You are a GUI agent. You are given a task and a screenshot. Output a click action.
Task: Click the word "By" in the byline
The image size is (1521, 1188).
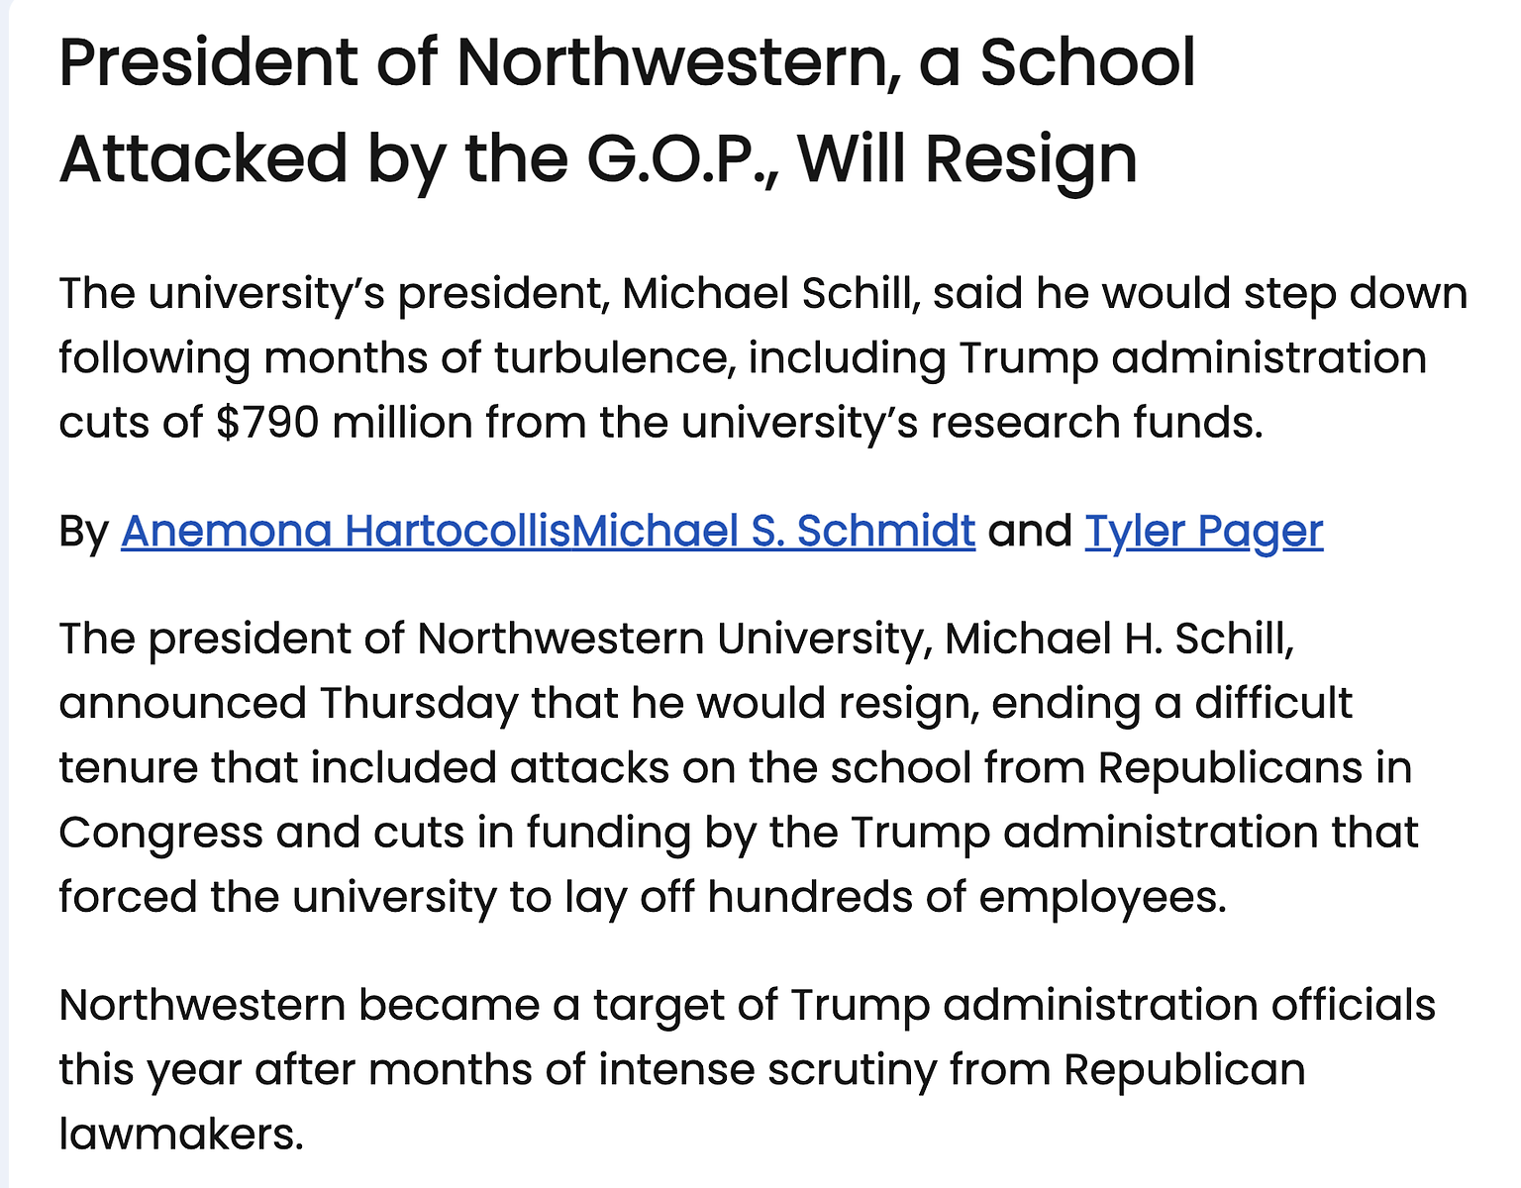[x=83, y=532]
